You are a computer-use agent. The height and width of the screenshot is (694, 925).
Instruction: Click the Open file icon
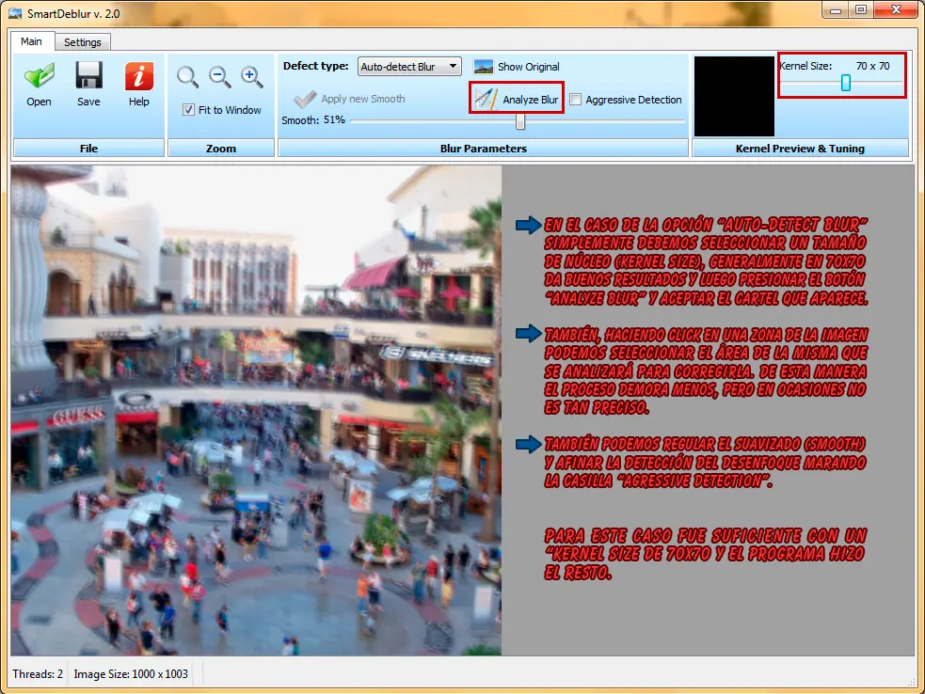point(39,77)
